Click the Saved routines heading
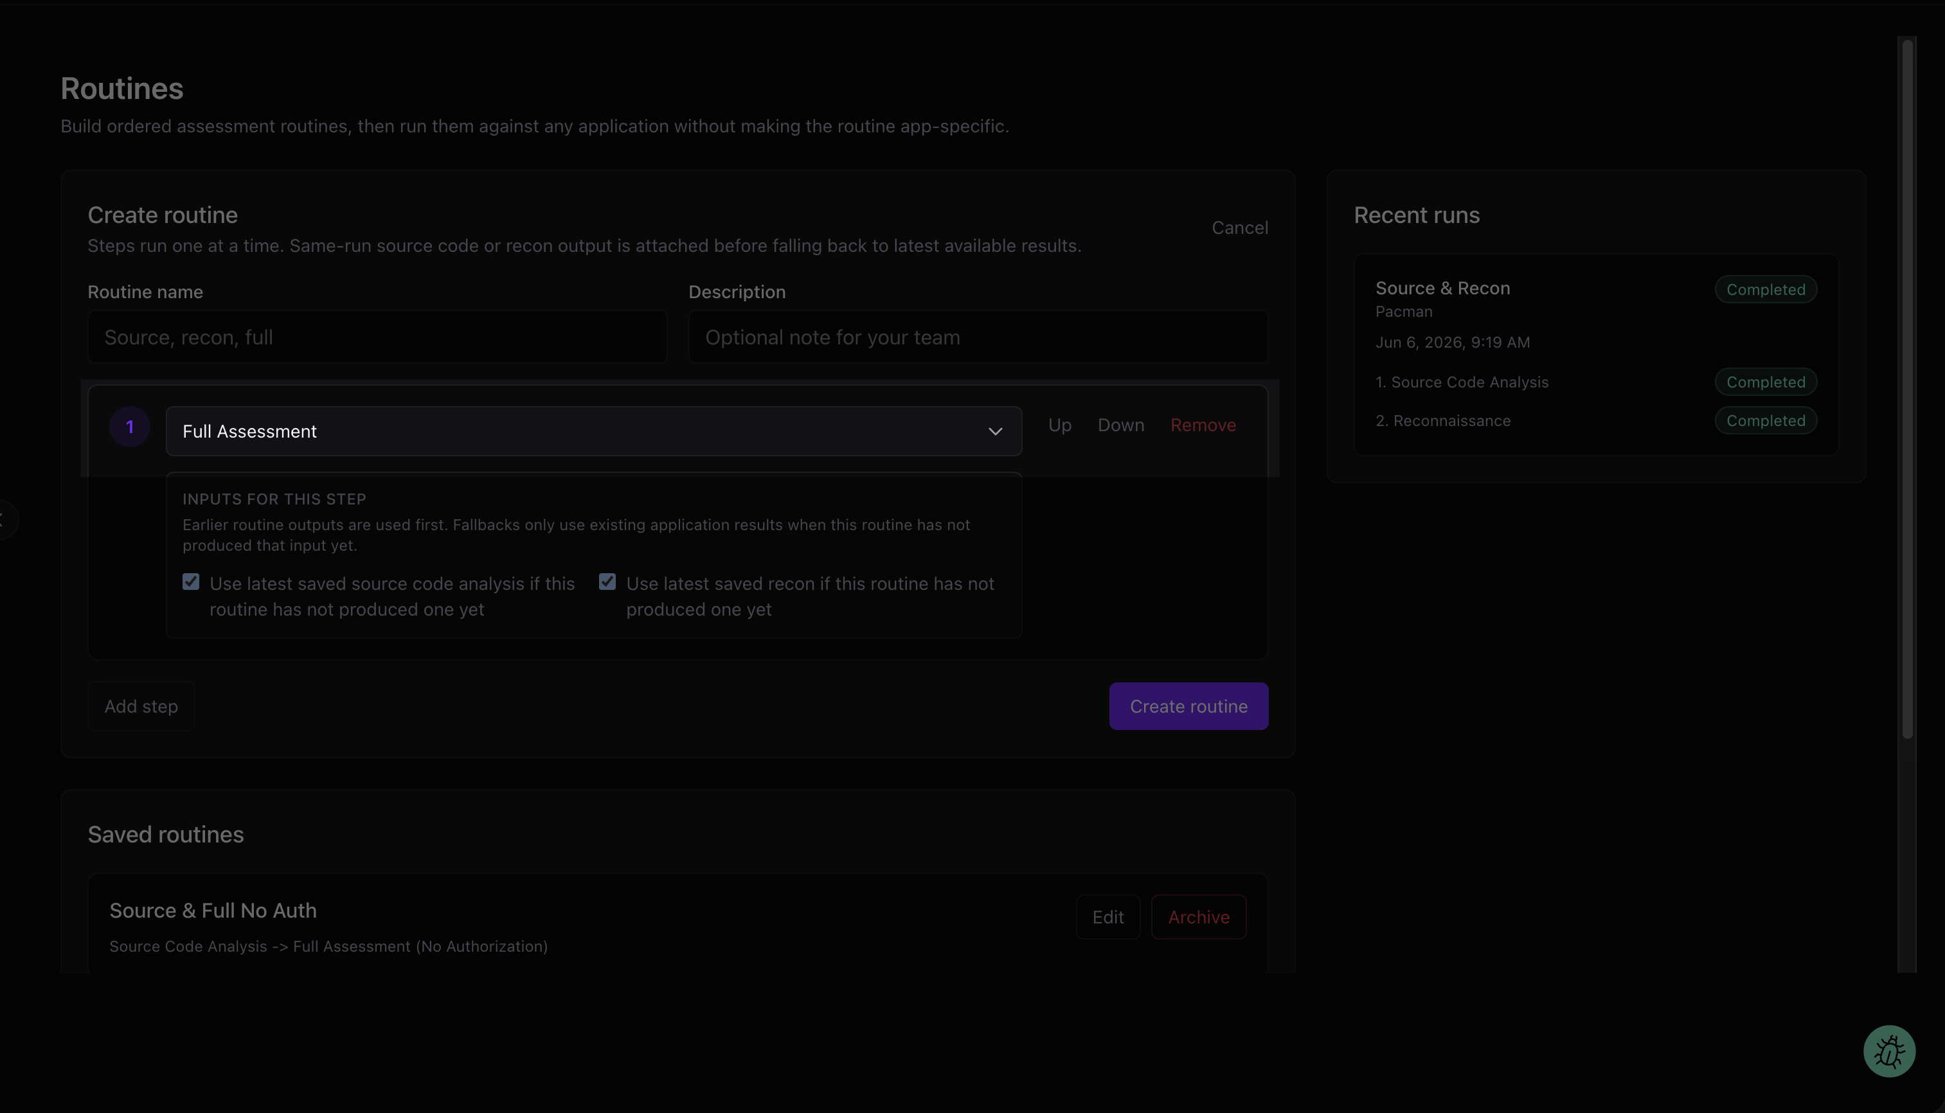This screenshot has width=1945, height=1113. pyautogui.click(x=166, y=834)
